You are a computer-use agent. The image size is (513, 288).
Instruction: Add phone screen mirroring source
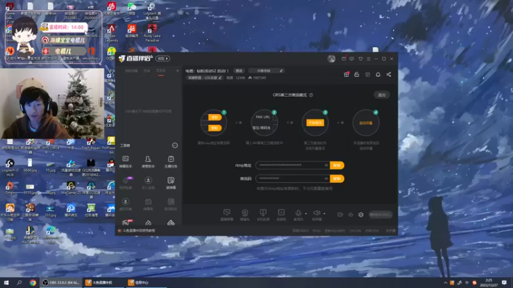tap(263, 215)
